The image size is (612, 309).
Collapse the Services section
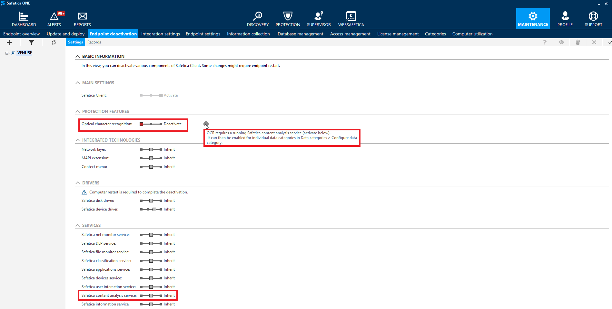point(78,225)
